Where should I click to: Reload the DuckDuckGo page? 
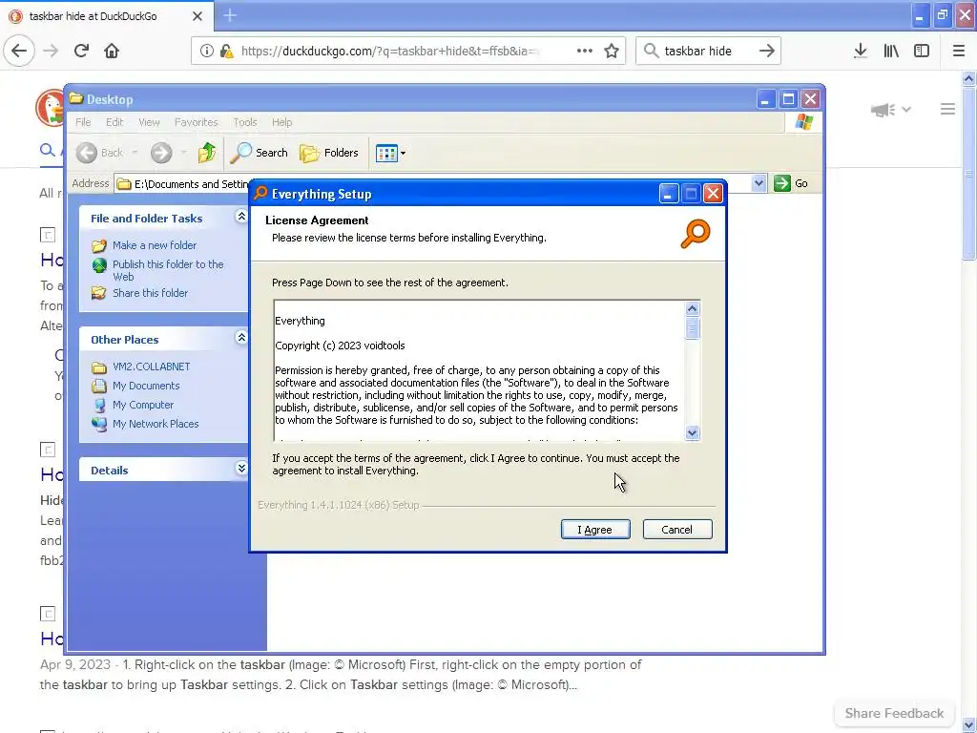coord(81,51)
